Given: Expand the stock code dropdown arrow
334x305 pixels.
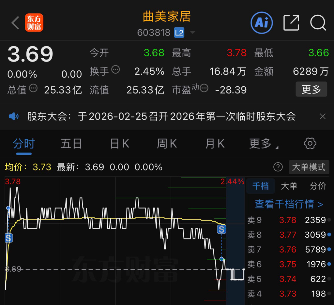Looking at the screenshot, I should 192,33.
